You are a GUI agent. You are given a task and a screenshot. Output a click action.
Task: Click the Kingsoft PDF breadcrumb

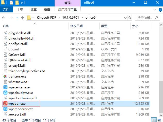tap(46, 18)
